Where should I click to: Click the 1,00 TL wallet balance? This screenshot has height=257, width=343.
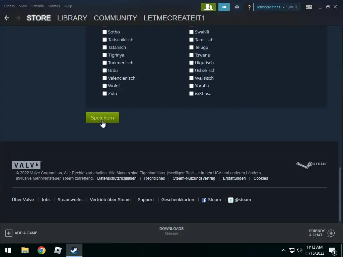click(x=292, y=7)
